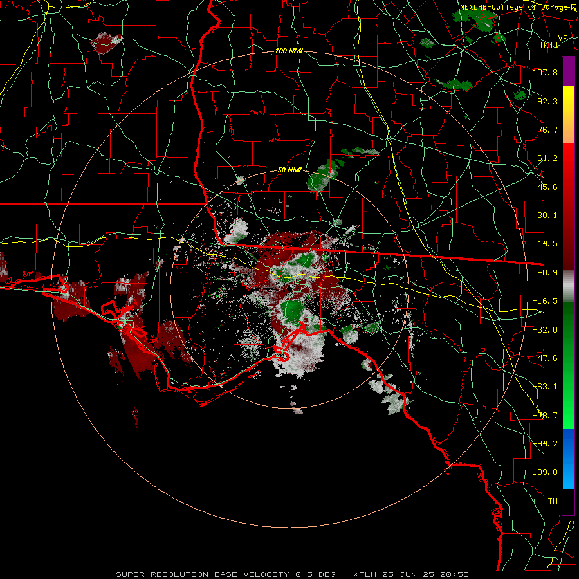Click the -0.9 velocity scale value

547,273
